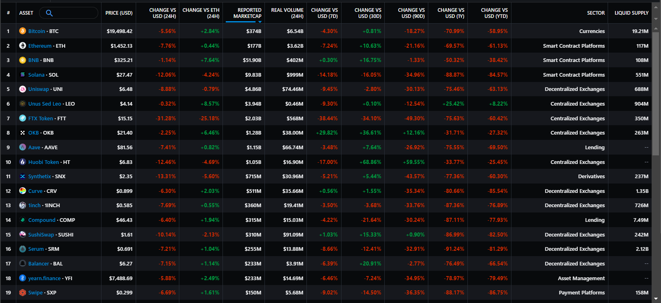Click Huobi Token 30D change +68.86%

pos(370,162)
